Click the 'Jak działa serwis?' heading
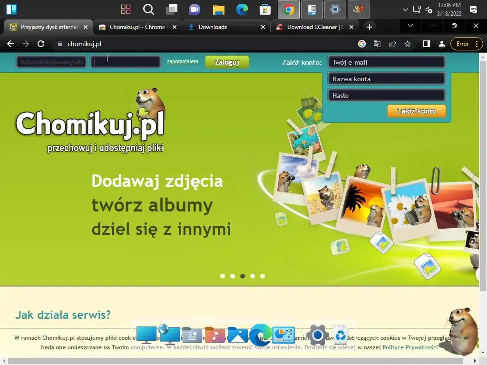Image resolution: width=487 pixels, height=365 pixels. pyautogui.click(x=63, y=315)
